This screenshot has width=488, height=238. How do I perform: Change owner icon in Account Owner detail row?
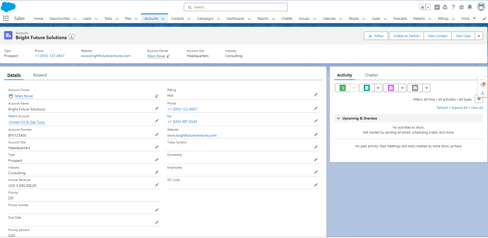[157, 96]
